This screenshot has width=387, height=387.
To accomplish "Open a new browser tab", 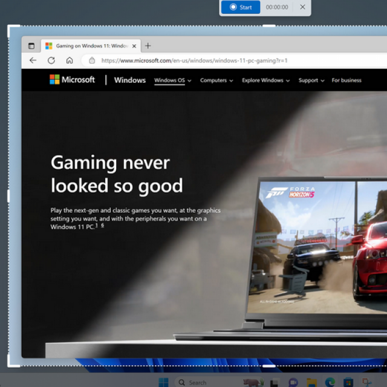I will coord(148,46).
